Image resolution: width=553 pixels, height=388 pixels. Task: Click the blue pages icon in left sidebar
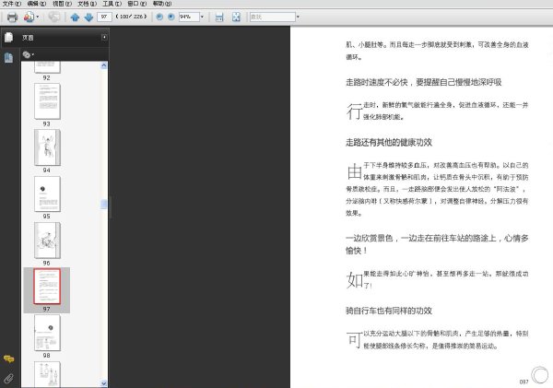coord(8,57)
